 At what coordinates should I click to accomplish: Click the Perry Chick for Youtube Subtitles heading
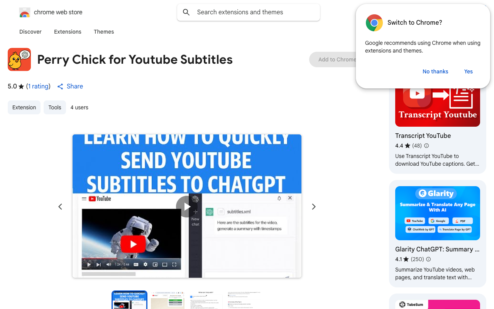[x=135, y=59]
